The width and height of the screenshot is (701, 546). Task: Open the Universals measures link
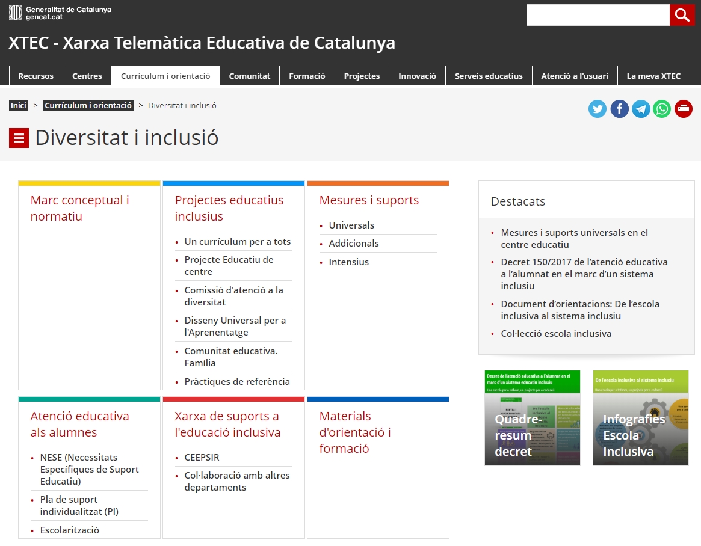click(351, 225)
